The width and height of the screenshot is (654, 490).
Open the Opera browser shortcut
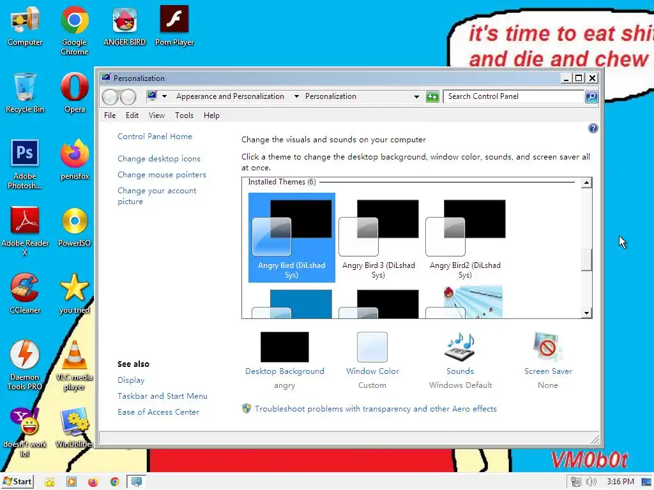(x=75, y=93)
